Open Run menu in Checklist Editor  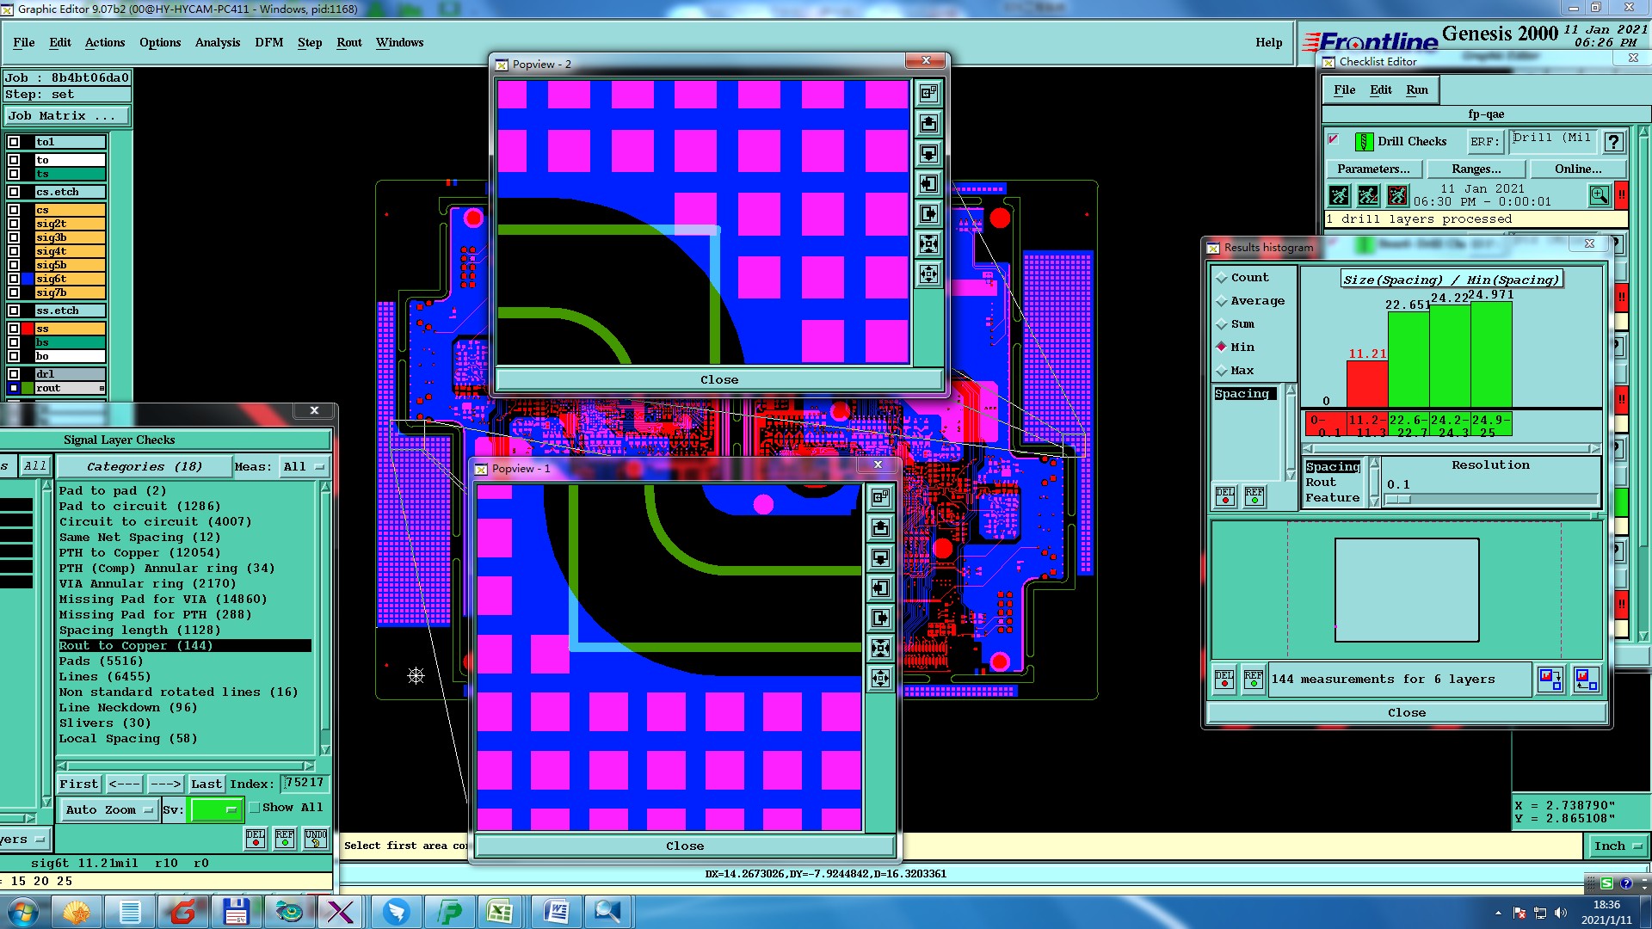pos(1417,90)
